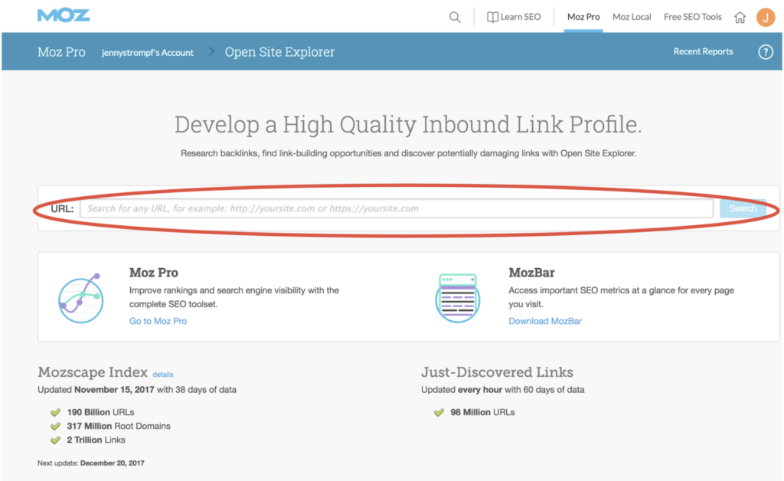Click the Just-Discovered Links heading
Viewport: 784px width, 481px height.
[x=497, y=372]
